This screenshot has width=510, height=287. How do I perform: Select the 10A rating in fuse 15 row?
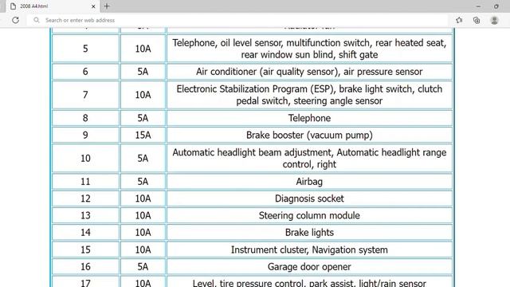pyautogui.click(x=143, y=250)
